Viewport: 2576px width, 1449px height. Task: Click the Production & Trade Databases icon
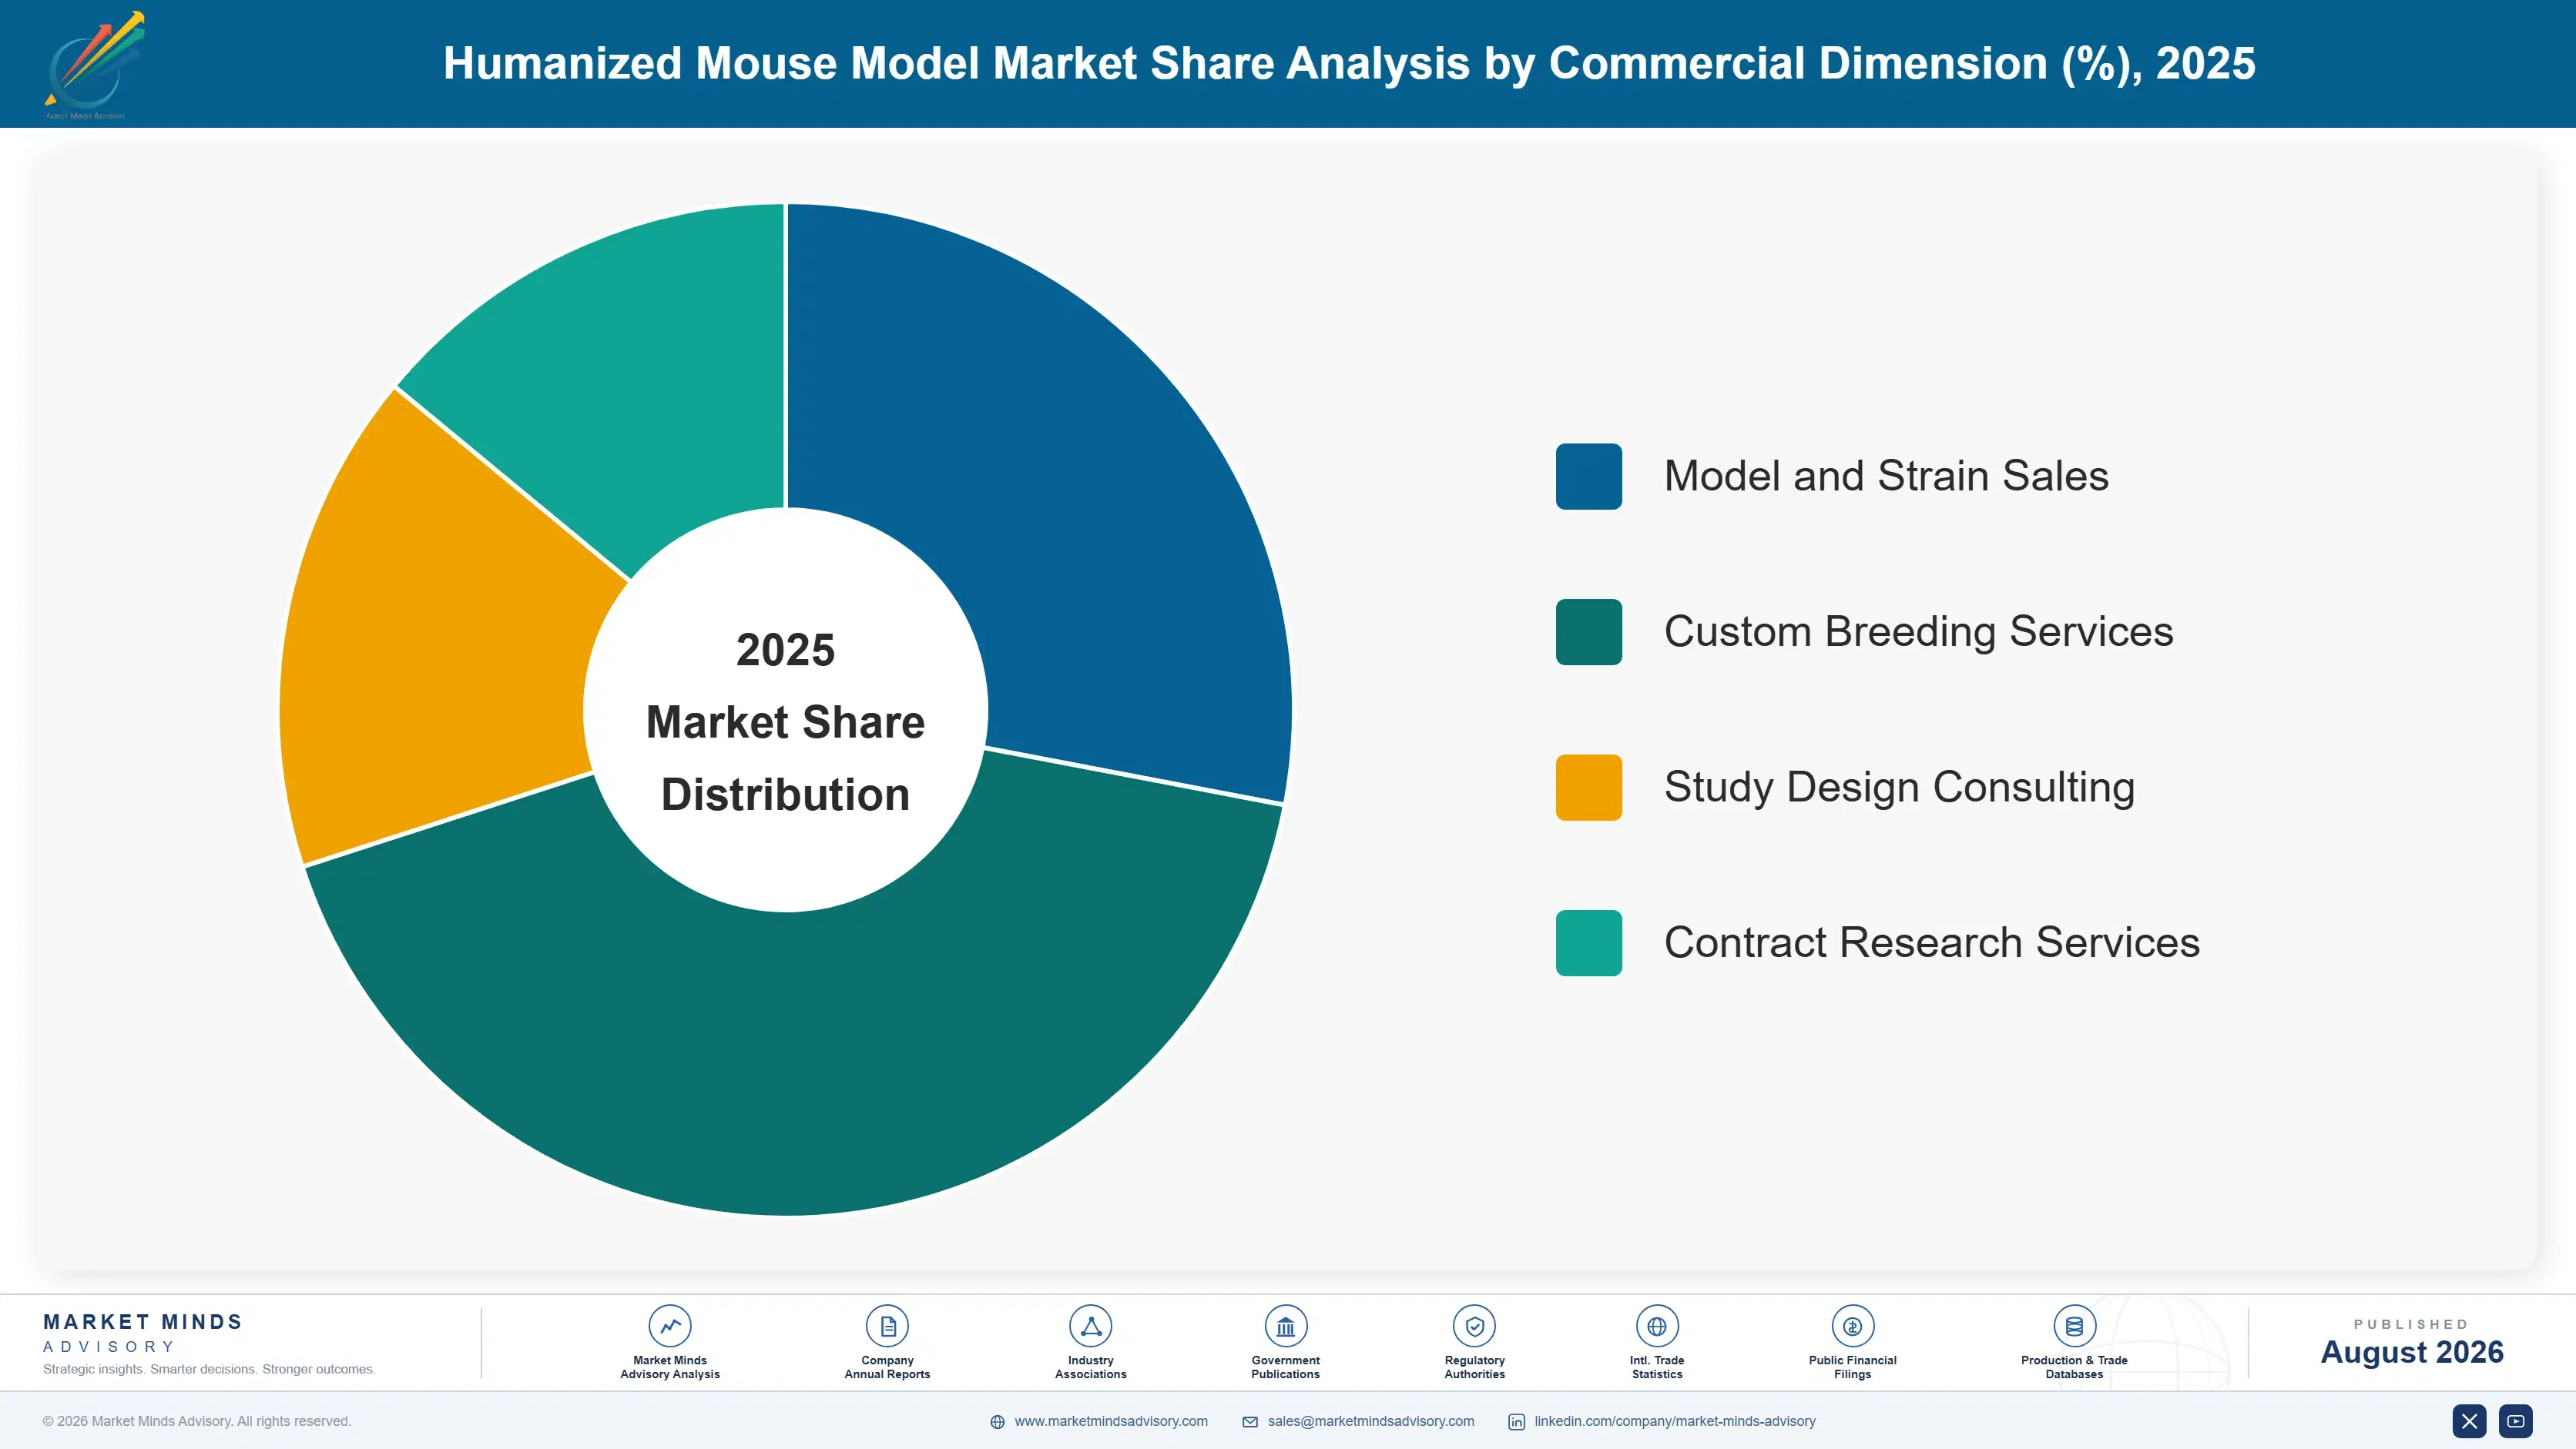(2074, 1326)
